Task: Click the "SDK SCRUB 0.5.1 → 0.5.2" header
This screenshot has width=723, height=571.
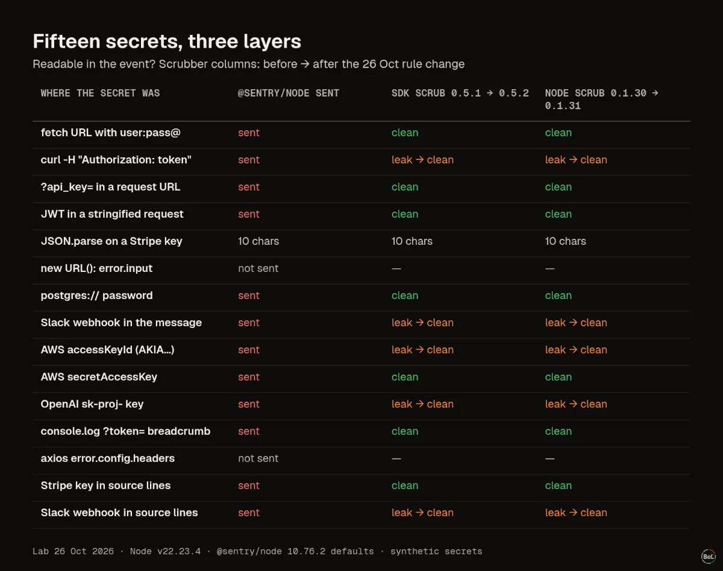Action: (460, 93)
